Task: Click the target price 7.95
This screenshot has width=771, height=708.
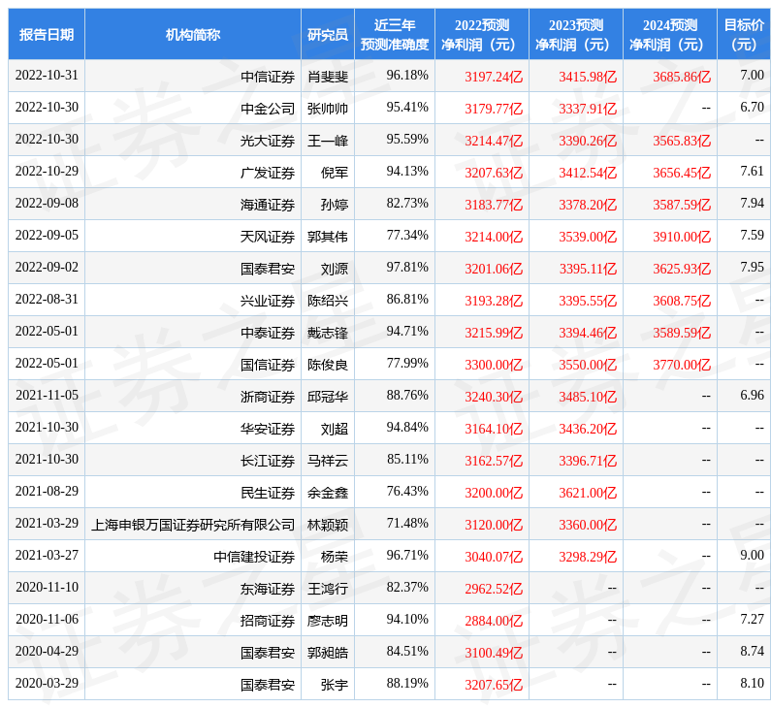Action: (x=752, y=267)
